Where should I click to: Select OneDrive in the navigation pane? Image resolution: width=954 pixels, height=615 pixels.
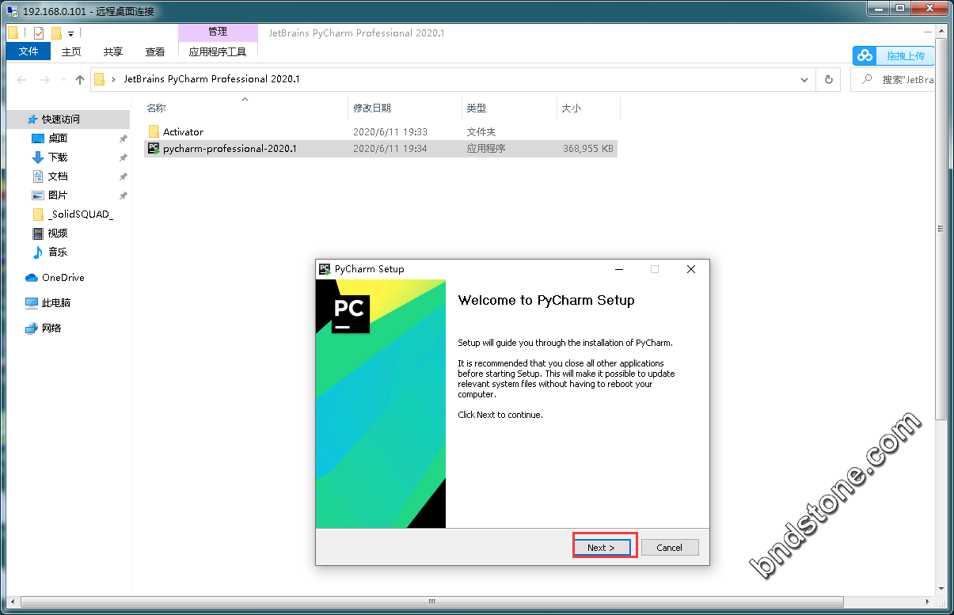63,277
